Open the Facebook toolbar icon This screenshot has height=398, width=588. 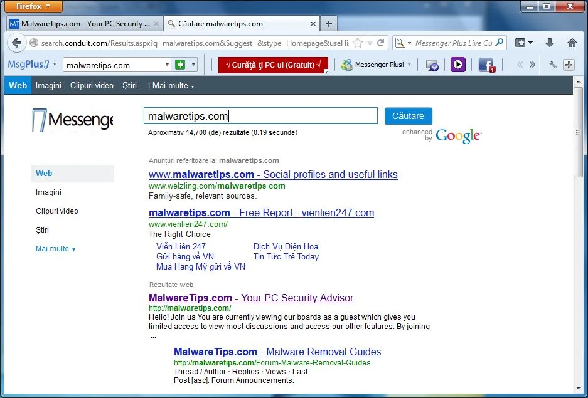coord(487,65)
